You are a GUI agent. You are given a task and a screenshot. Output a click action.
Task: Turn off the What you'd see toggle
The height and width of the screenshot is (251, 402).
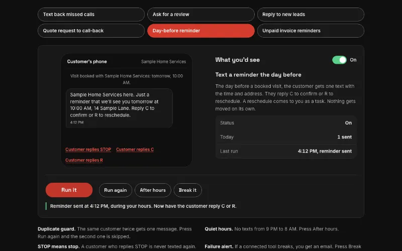339,60
